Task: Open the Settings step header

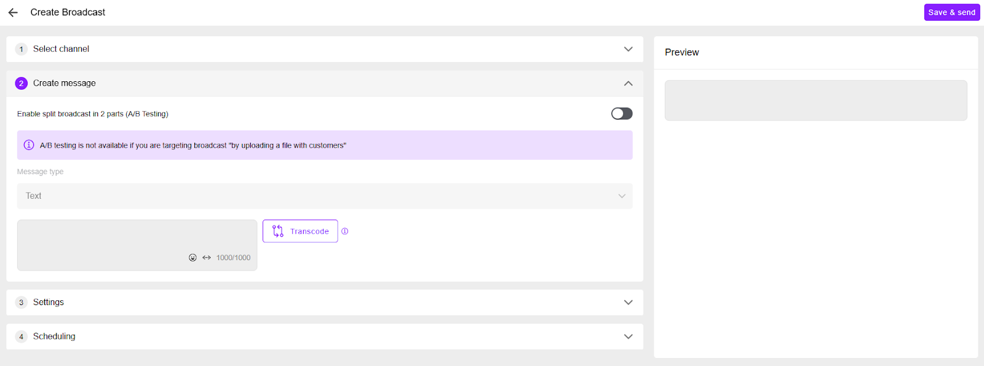Action: 325,303
